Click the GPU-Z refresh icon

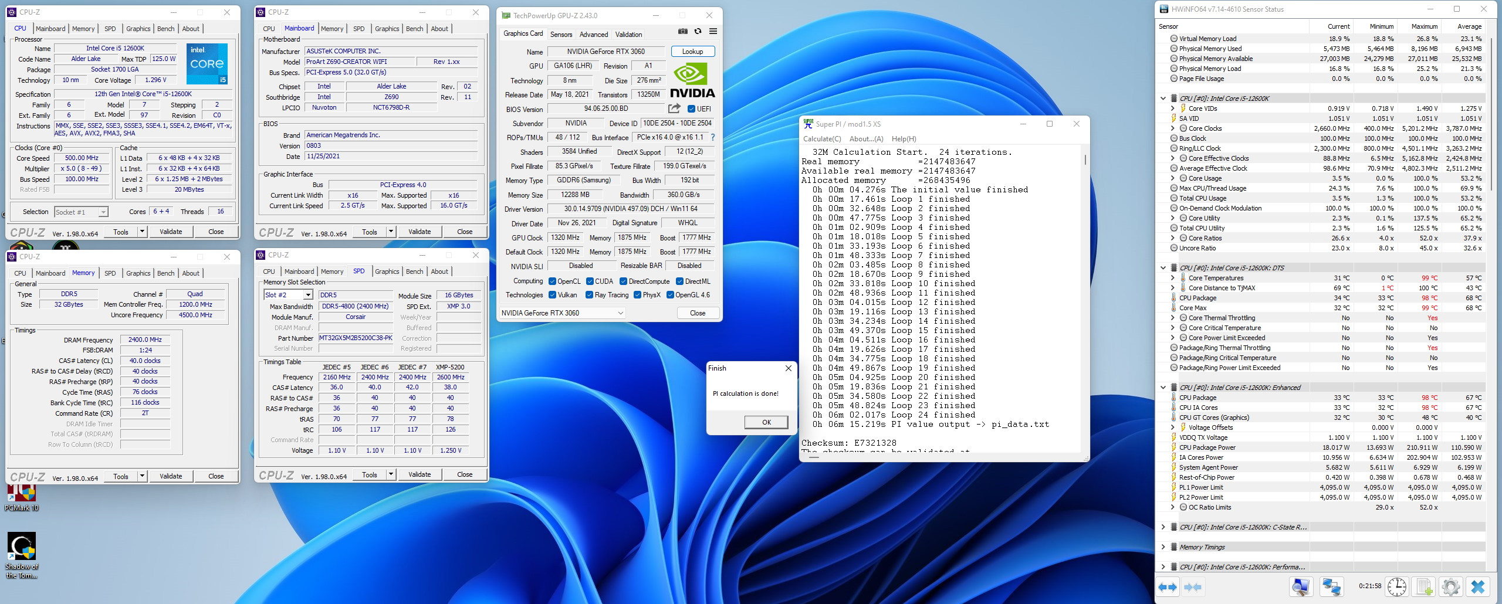coord(698,32)
